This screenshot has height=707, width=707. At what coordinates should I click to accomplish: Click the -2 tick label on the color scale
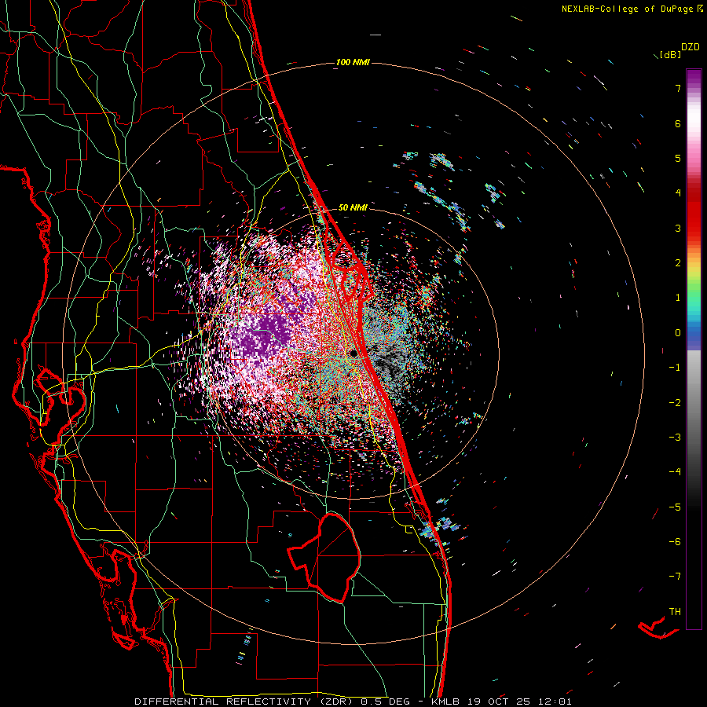click(675, 403)
